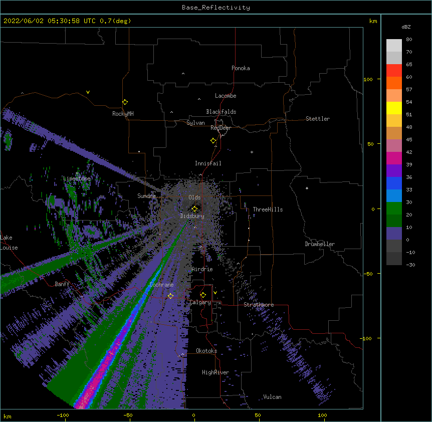Click the -30 value in the dBZ legend
Screen dimensions: 432x422
[x=410, y=265]
